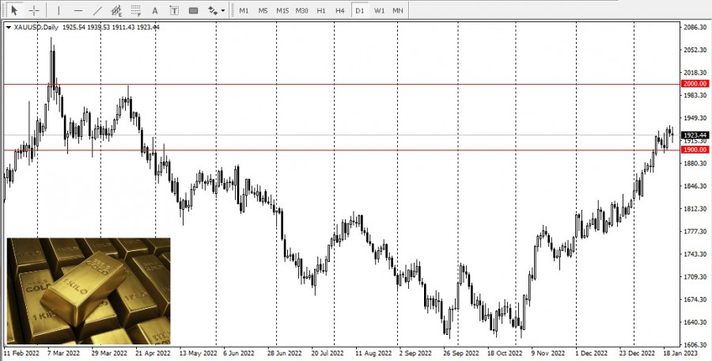
Task: Switch to W1 weekly timeframe
Action: (x=379, y=10)
